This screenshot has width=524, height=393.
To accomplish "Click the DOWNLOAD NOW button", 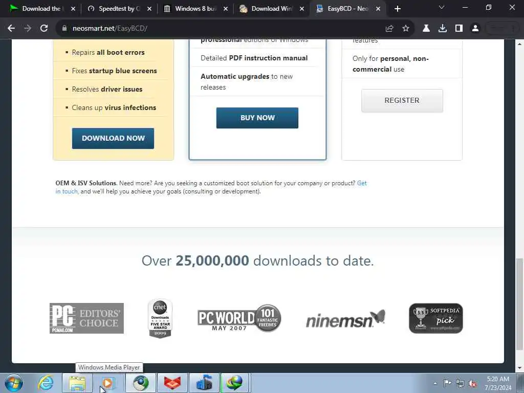I will (113, 138).
